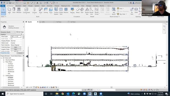Collapse the Floor Plans node
Screen dimensions: 170x96
pos(3,62)
